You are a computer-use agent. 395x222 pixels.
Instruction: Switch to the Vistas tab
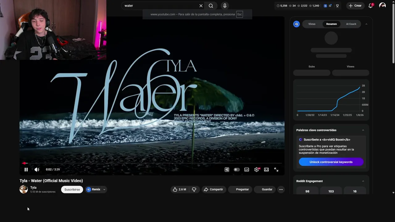tap(312, 24)
